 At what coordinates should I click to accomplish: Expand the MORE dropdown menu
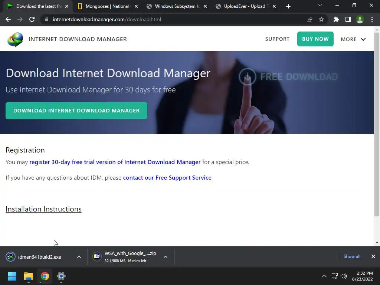point(353,39)
